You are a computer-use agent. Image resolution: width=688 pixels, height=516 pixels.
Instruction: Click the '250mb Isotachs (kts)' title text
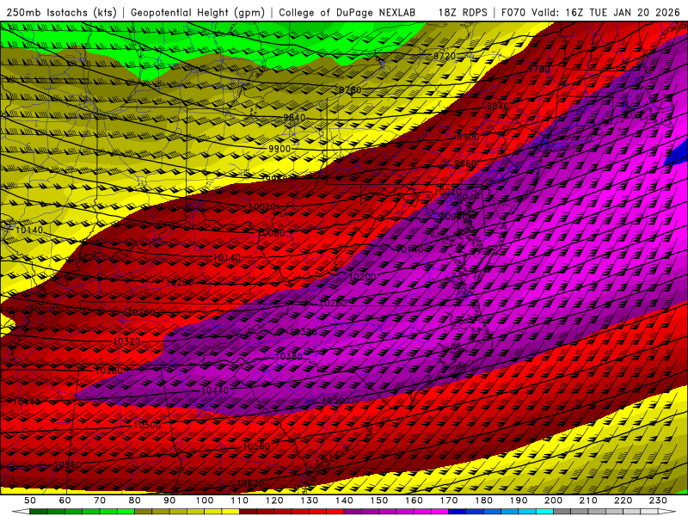pyautogui.click(x=62, y=12)
